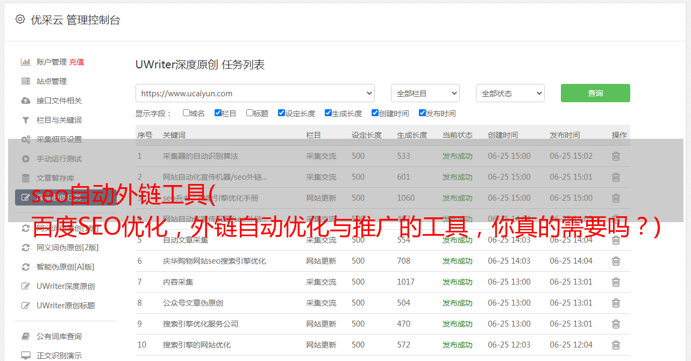Click keyword 采集器的自动识别算法
This screenshot has height=361, width=691.
pos(201,156)
